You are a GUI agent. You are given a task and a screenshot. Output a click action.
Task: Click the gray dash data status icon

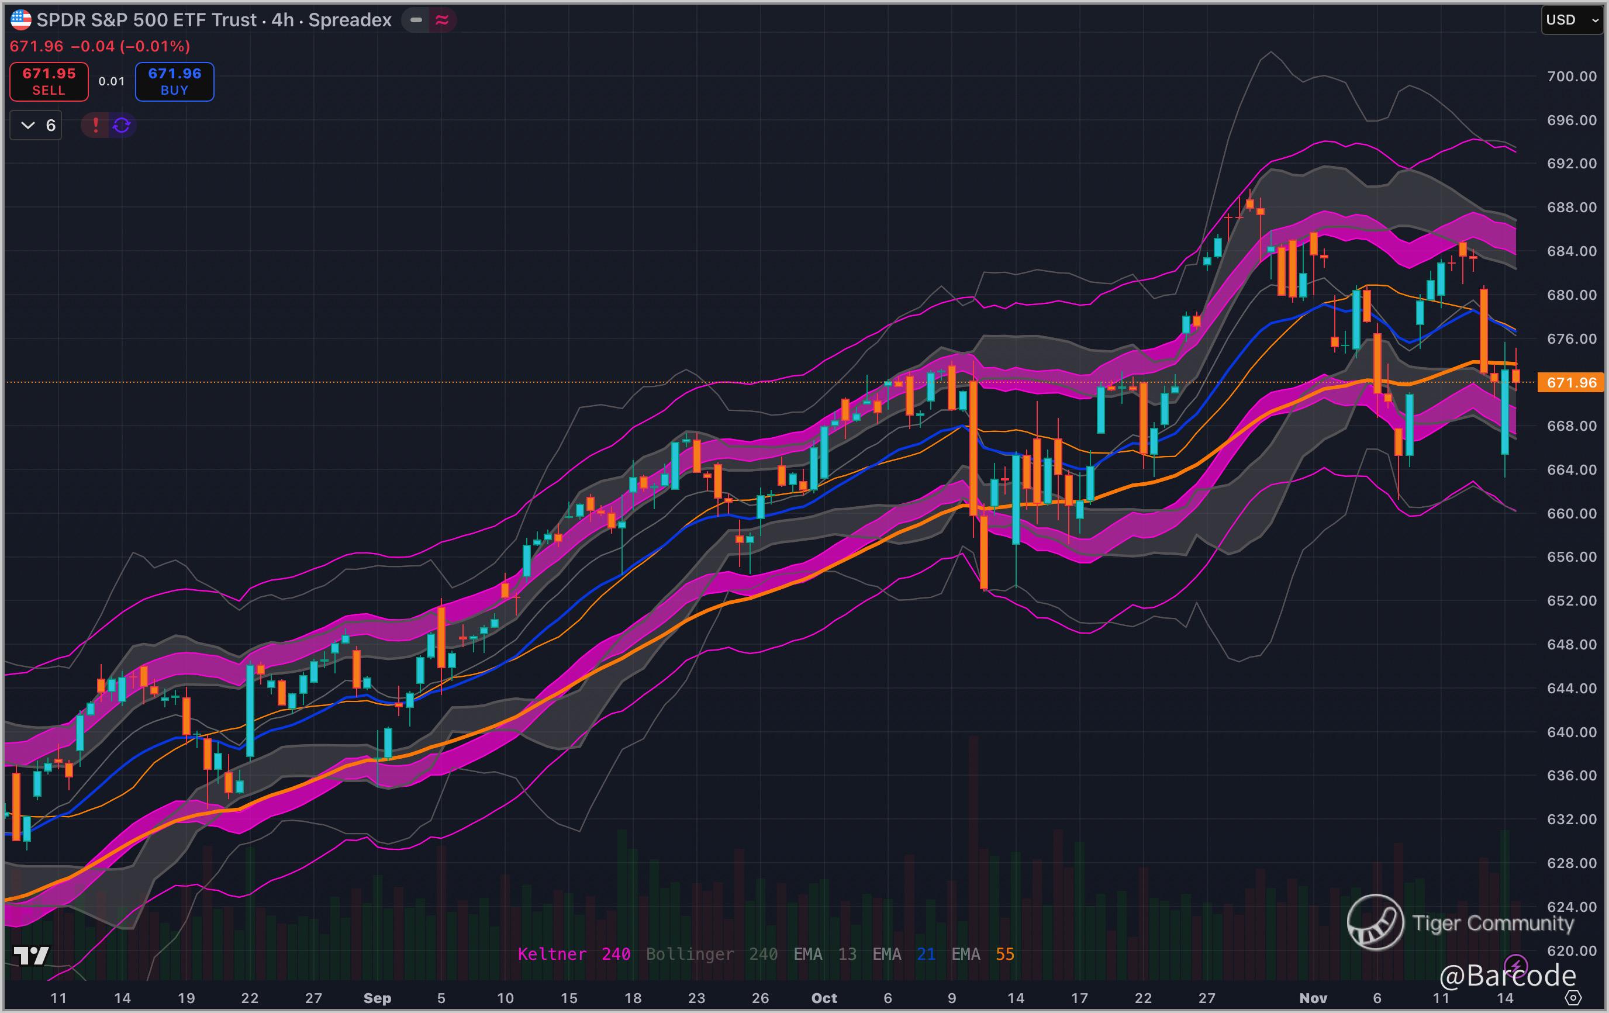[x=416, y=20]
